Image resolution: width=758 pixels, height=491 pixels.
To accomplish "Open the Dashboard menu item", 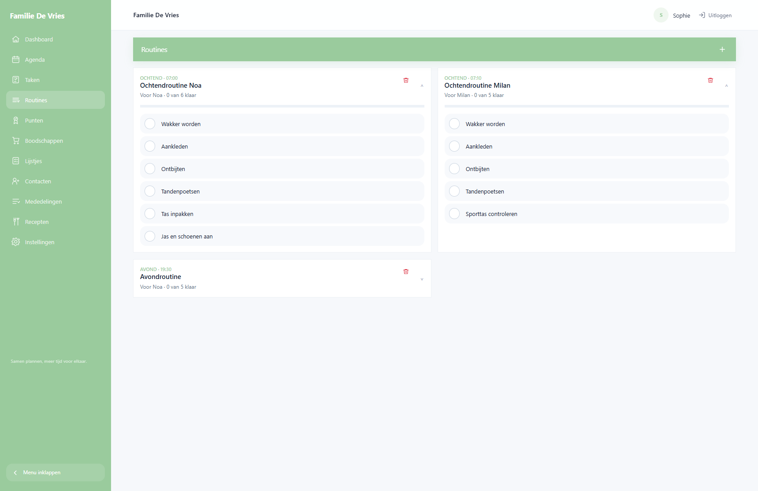I will [56, 39].
